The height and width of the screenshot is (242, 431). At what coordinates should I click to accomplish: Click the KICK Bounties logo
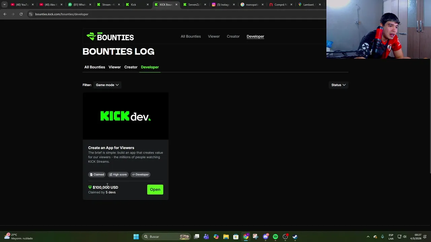(110, 36)
